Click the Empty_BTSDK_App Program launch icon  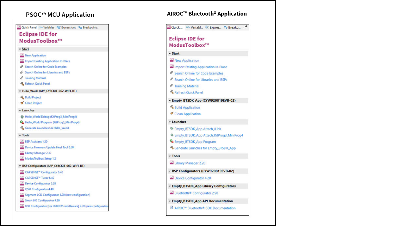171,142
